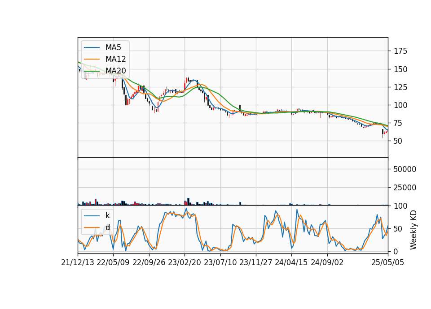
Task: Click the 175 price axis value
Action: pyautogui.click(x=400, y=51)
